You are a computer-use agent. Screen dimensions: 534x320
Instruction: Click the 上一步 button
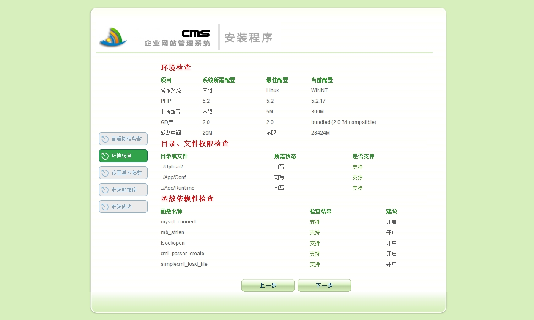click(268, 285)
